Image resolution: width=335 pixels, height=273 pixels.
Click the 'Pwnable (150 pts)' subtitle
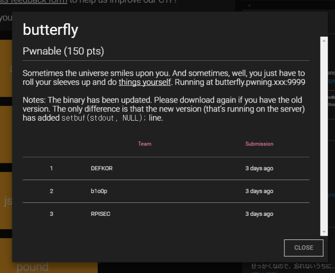tap(63, 51)
